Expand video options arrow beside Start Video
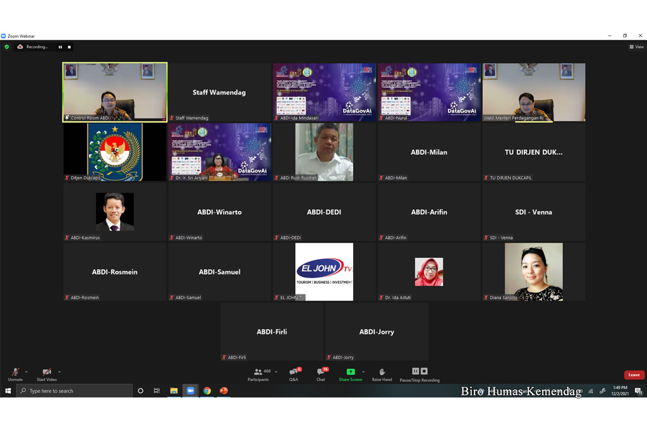This screenshot has height=431, width=647. (x=59, y=372)
